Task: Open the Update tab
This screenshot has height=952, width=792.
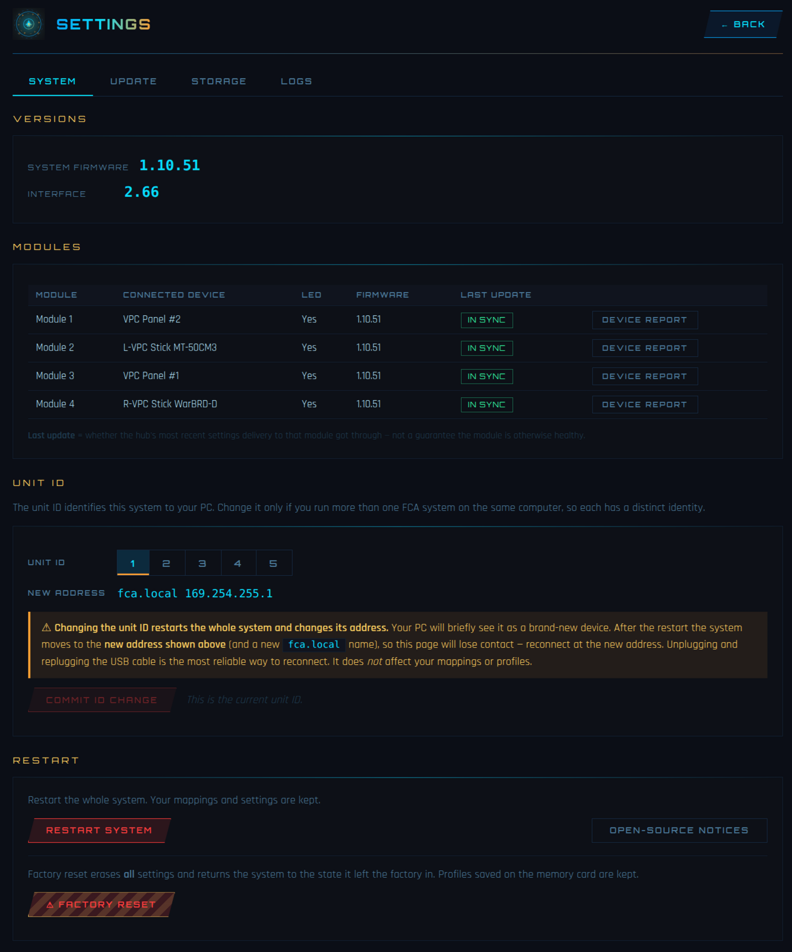Action: point(134,81)
